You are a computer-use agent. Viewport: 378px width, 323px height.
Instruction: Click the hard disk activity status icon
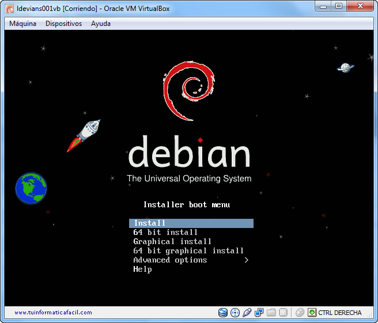pyautogui.click(x=223, y=313)
